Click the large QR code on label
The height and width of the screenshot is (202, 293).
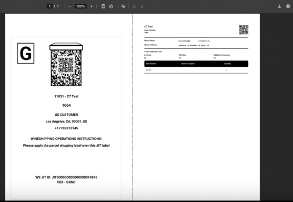tap(66, 65)
